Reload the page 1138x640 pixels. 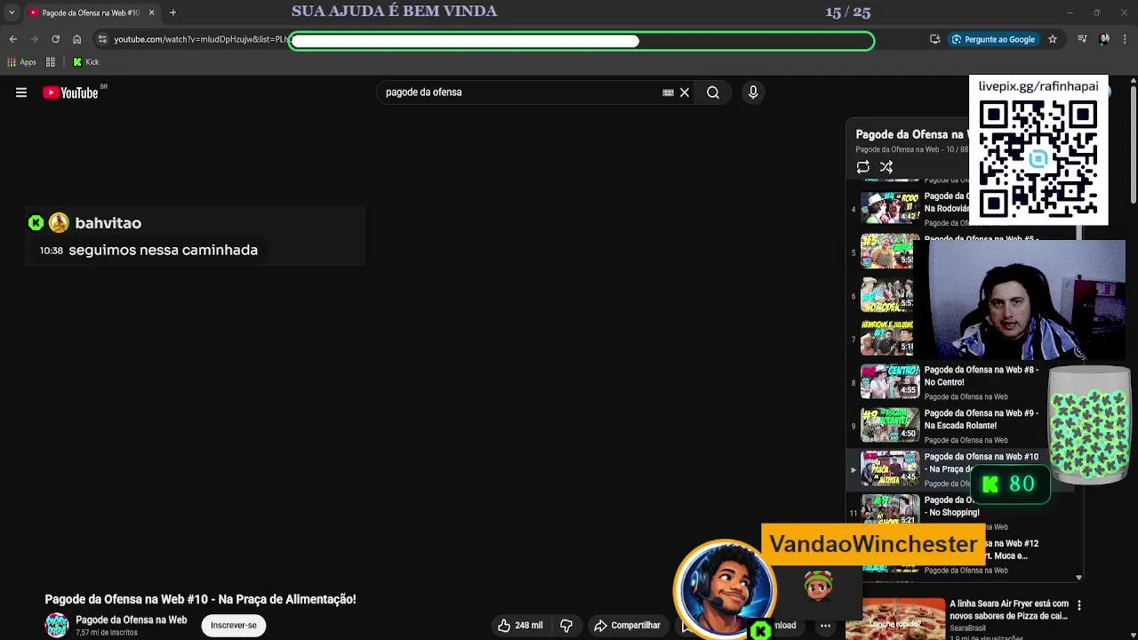[x=55, y=39]
